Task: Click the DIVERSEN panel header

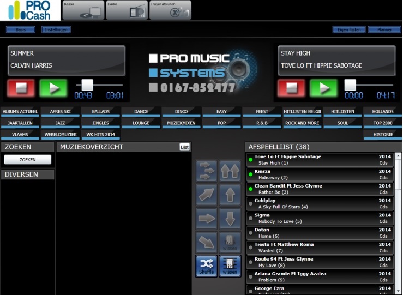Action: point(27,174)
